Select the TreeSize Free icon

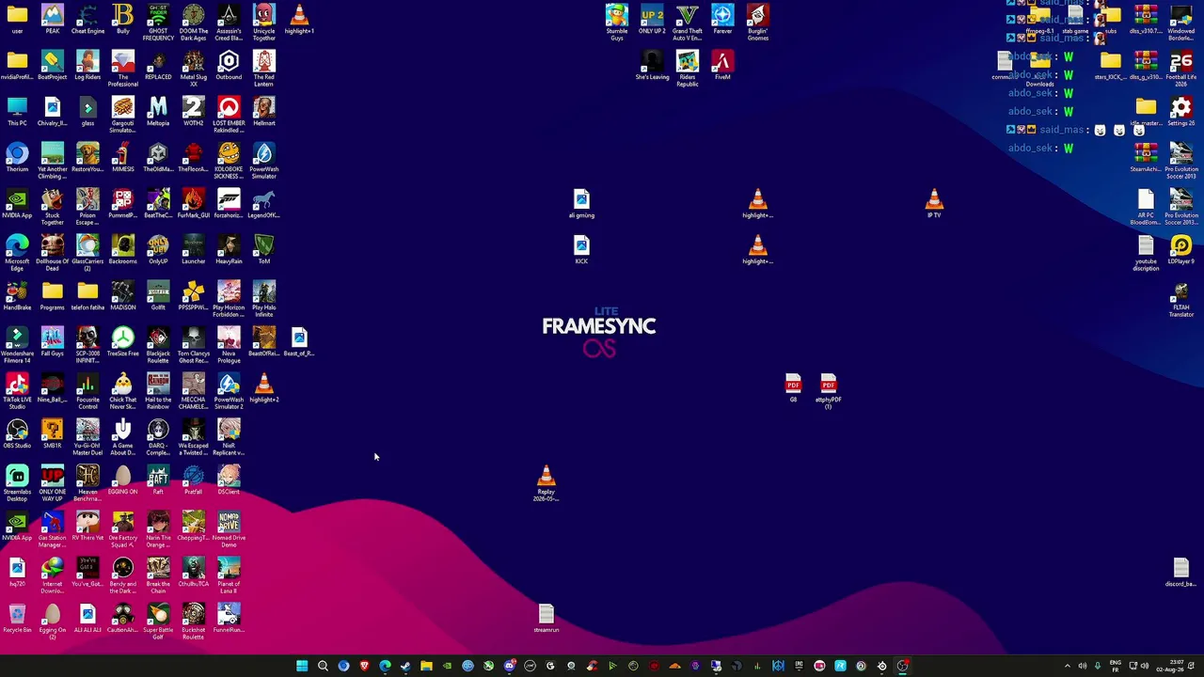click(x=122, y=342)
